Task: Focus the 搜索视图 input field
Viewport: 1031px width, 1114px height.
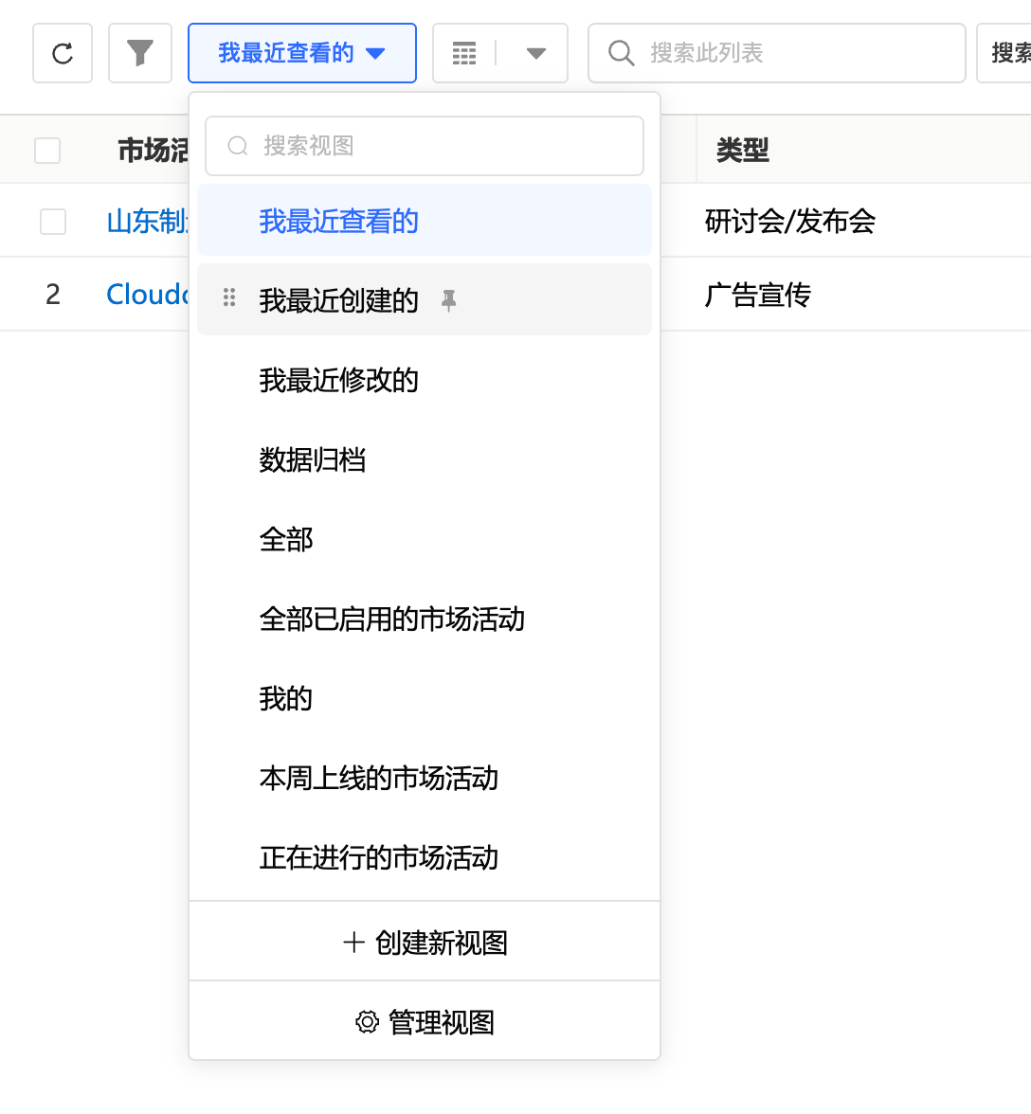Action: point(436,146)
